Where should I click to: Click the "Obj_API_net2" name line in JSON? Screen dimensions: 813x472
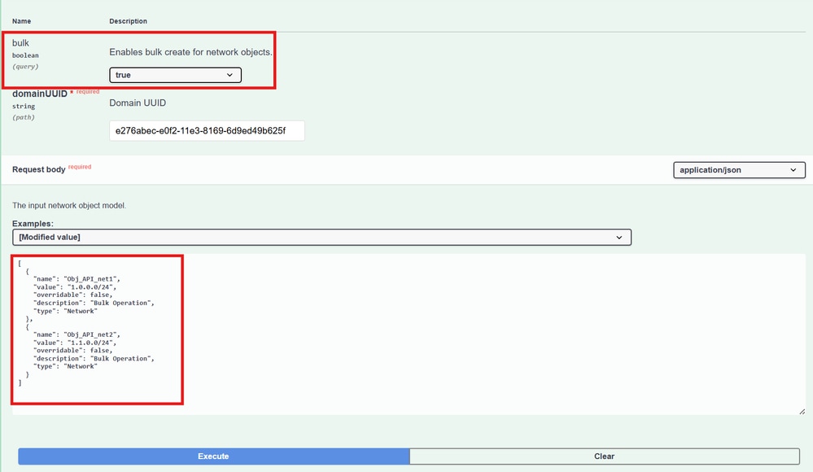tap(76, 334)
